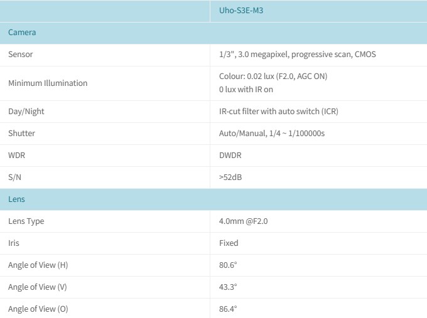
Task: Select the Day/Night row label
Action: pos(26,111)
